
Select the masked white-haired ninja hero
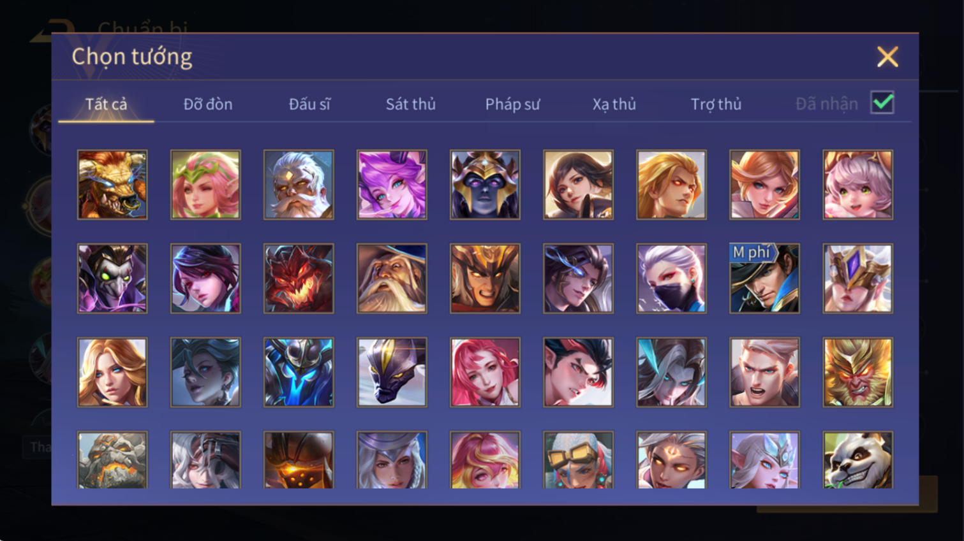tap(671, 278)
